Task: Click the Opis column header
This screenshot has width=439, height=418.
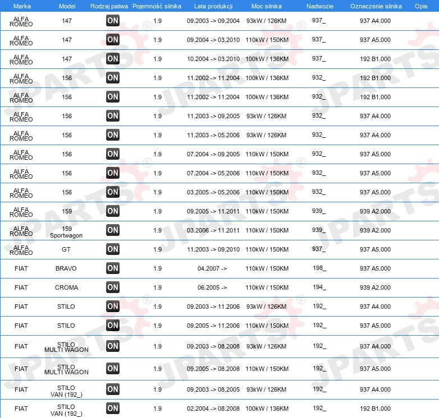Action: tap(421, 6)
